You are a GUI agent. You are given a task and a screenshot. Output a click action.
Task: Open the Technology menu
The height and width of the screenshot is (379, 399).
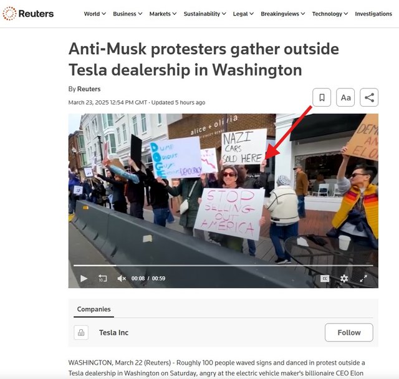pos(330,14)
